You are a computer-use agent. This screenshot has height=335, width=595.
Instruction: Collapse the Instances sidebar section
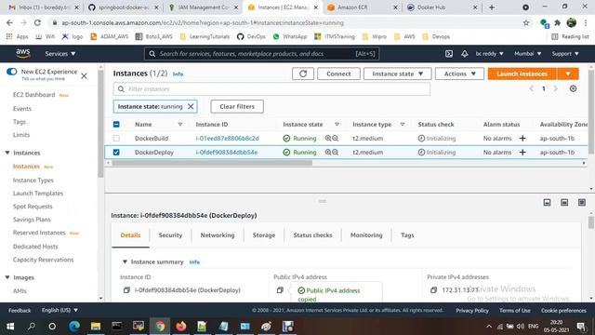[x=7, y=153]
